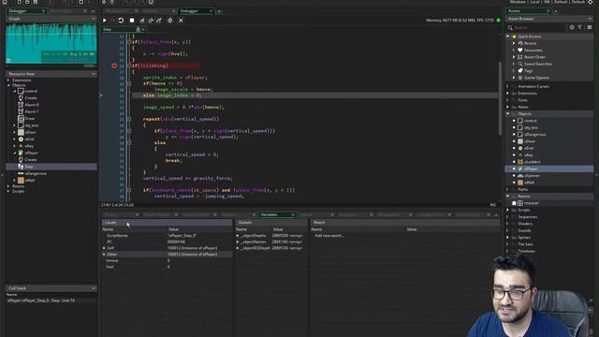Expand the Extensions node in Resource View

8,81
